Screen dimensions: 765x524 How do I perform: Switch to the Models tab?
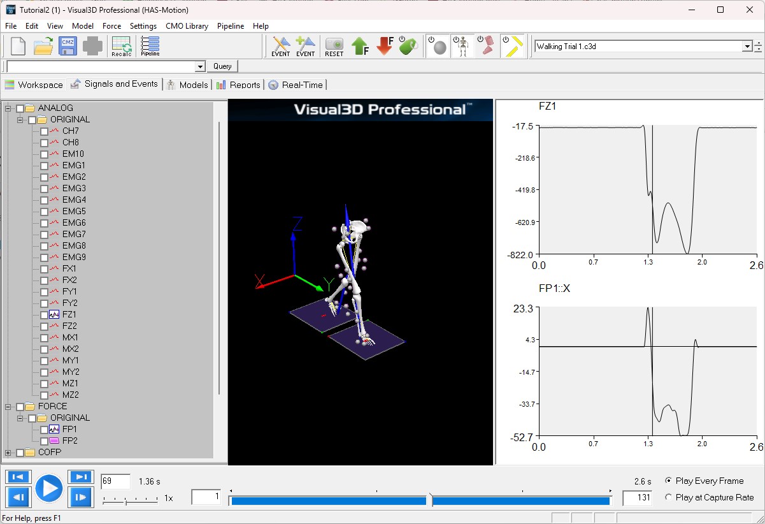pos(187,85)
